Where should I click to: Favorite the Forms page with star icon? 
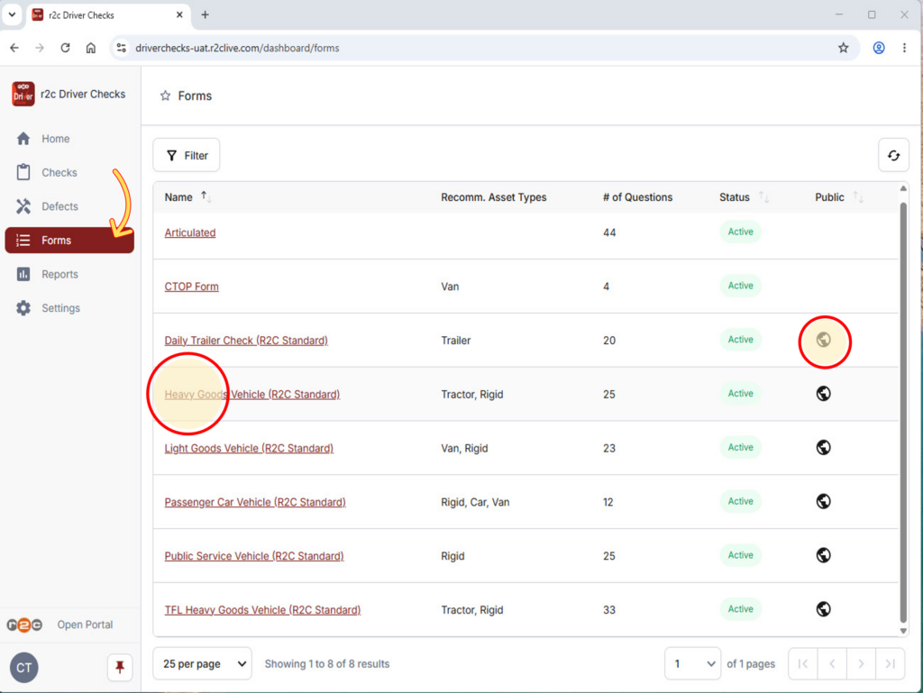coord(166,96)
